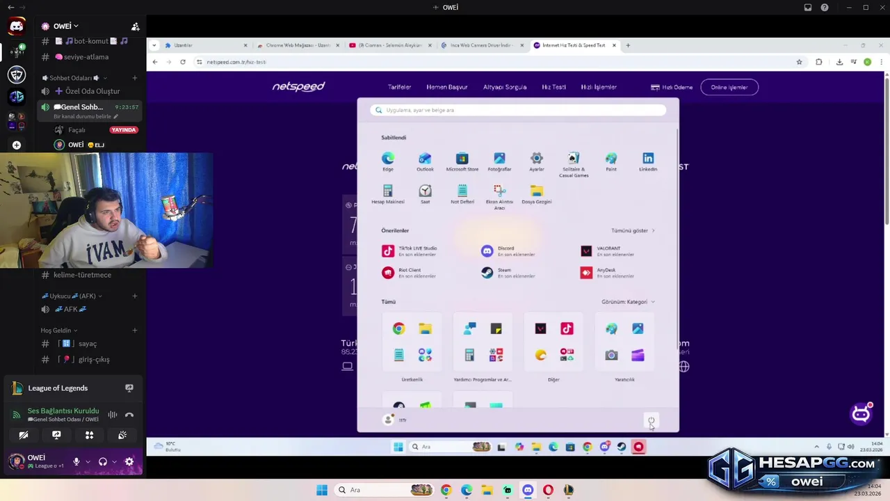
Task: Open Saat clock app
Action: pos(425,194)
